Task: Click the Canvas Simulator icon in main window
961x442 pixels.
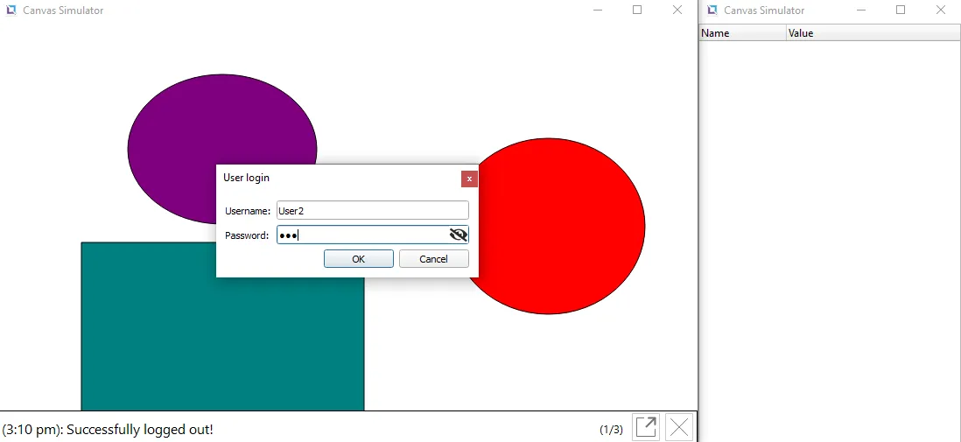Action: [11, 11]
